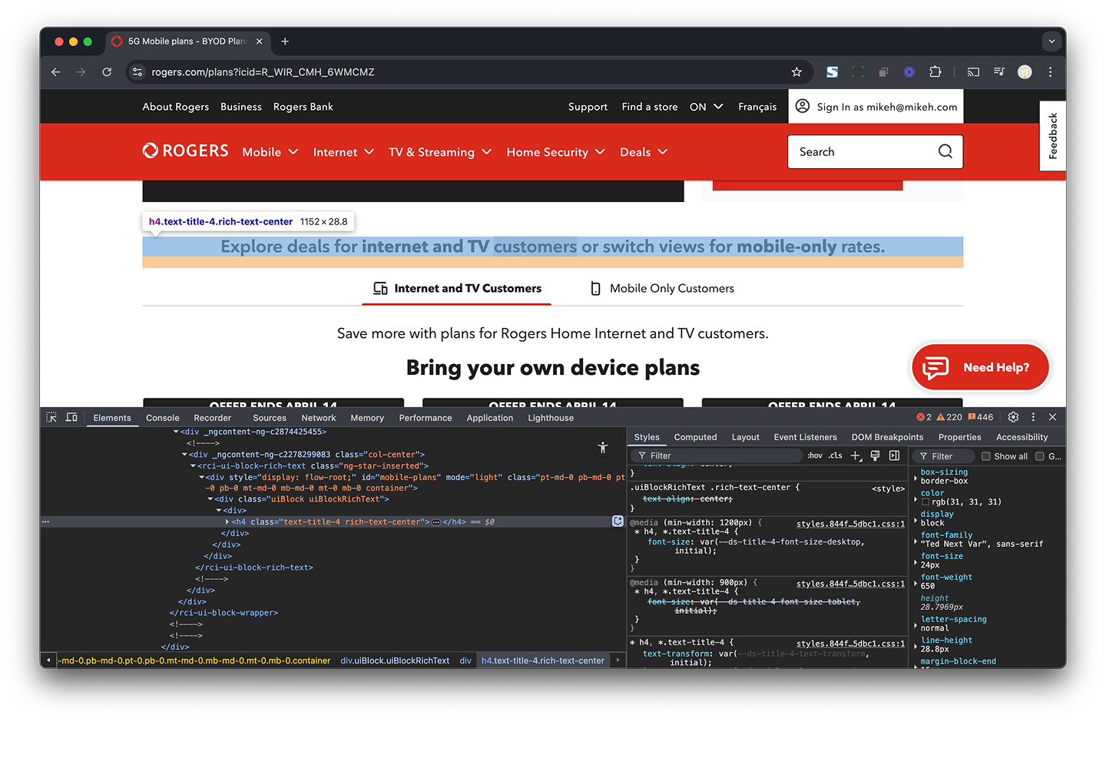Select the Internet and TV Customers tab
Screen dimensions: 1106x762
pos(457,288)
